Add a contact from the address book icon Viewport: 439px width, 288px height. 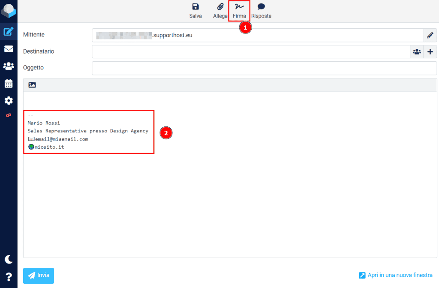(x=417, y=52)
